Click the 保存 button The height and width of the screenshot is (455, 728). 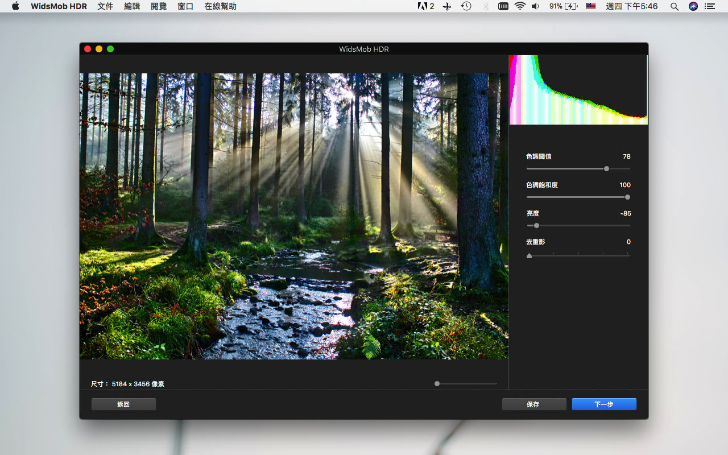534,404
